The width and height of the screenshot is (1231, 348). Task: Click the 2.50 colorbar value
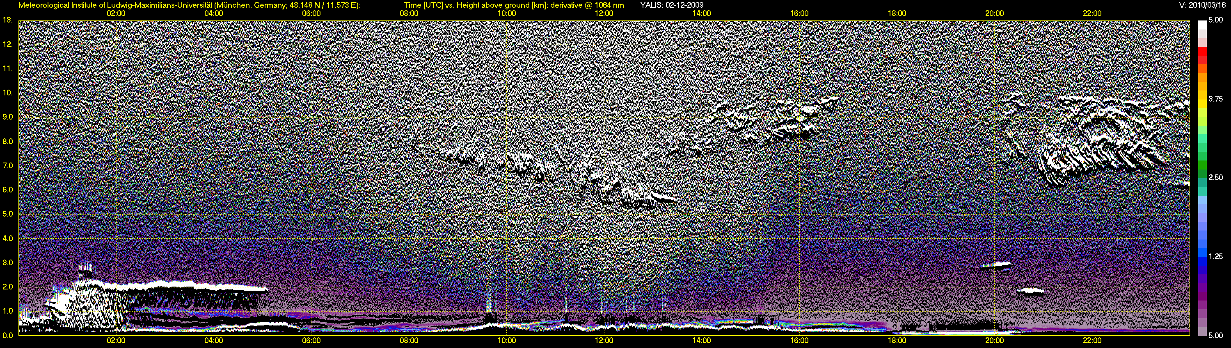click(x=1215, y=177)
